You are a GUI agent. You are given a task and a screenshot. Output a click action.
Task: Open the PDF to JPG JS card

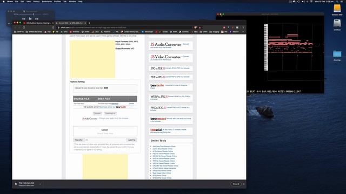(170, 77)
